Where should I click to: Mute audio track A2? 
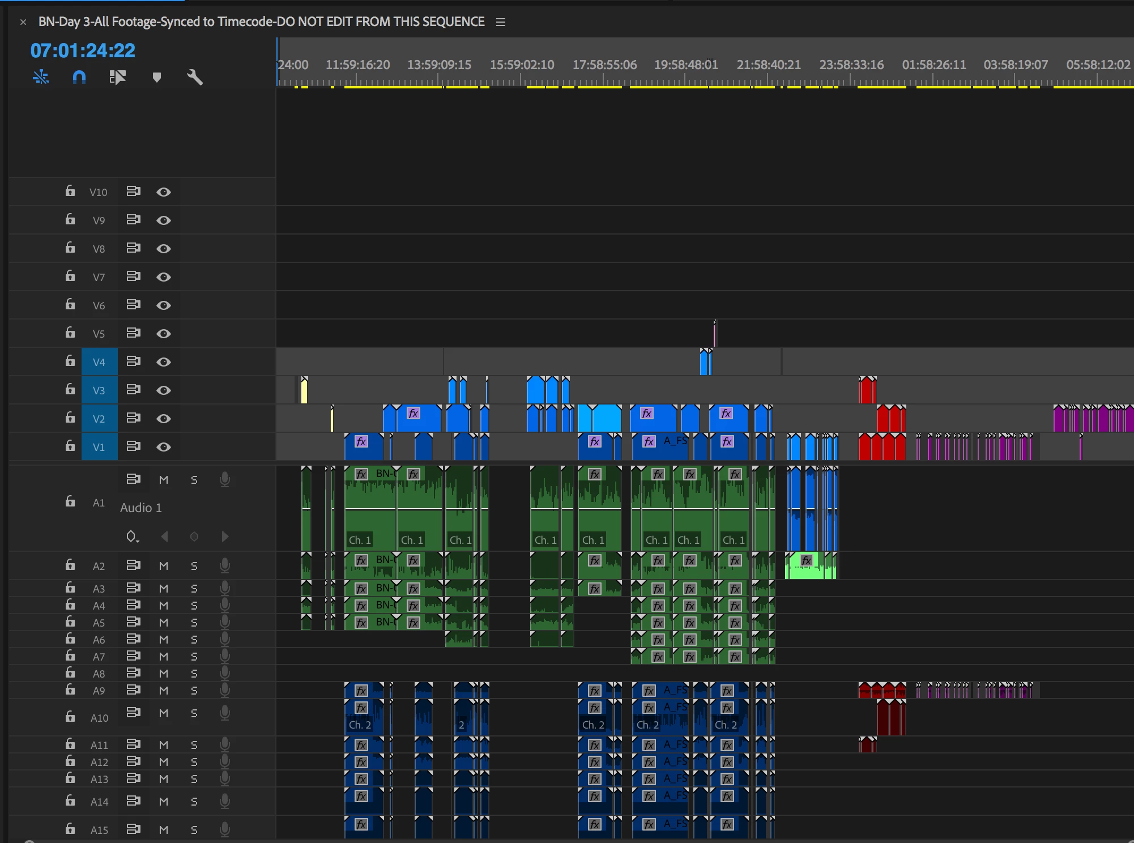pos(164,565)
